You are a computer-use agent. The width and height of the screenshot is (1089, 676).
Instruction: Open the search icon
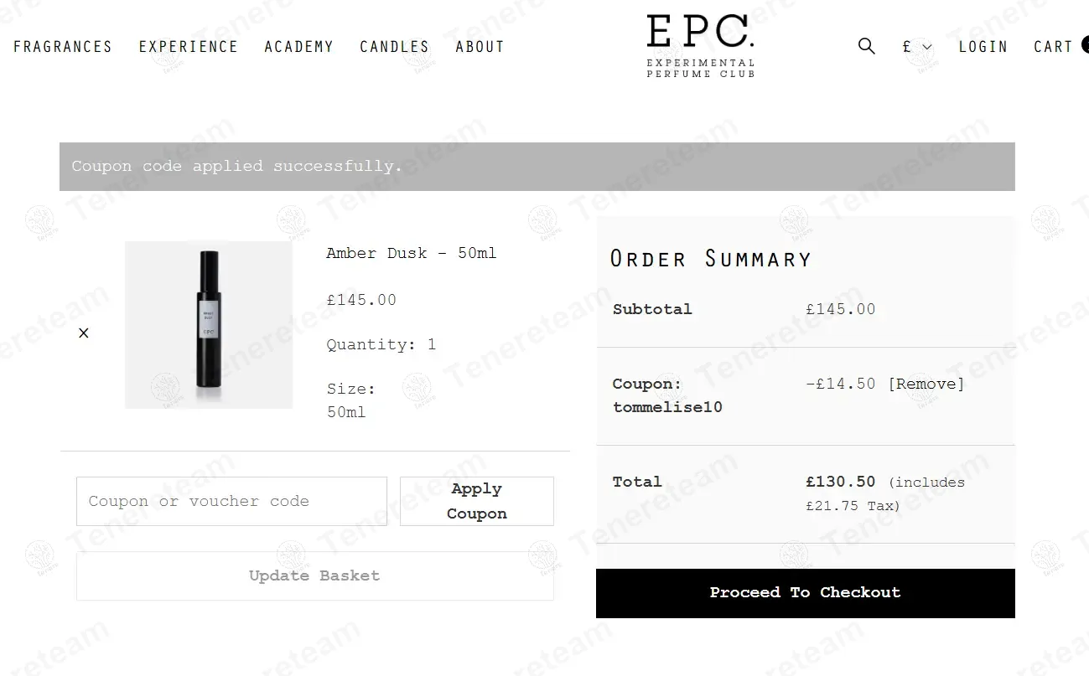[x=866, y=46]
